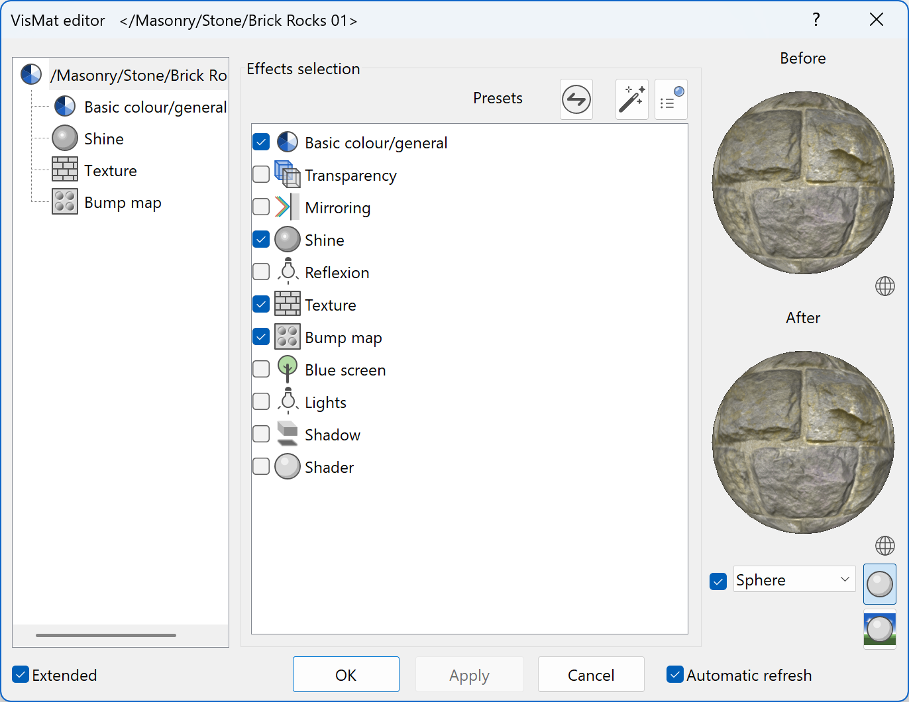909x702 pixels.
Task: Select the magic wand presets icon
Action: [x=631, y=99]
